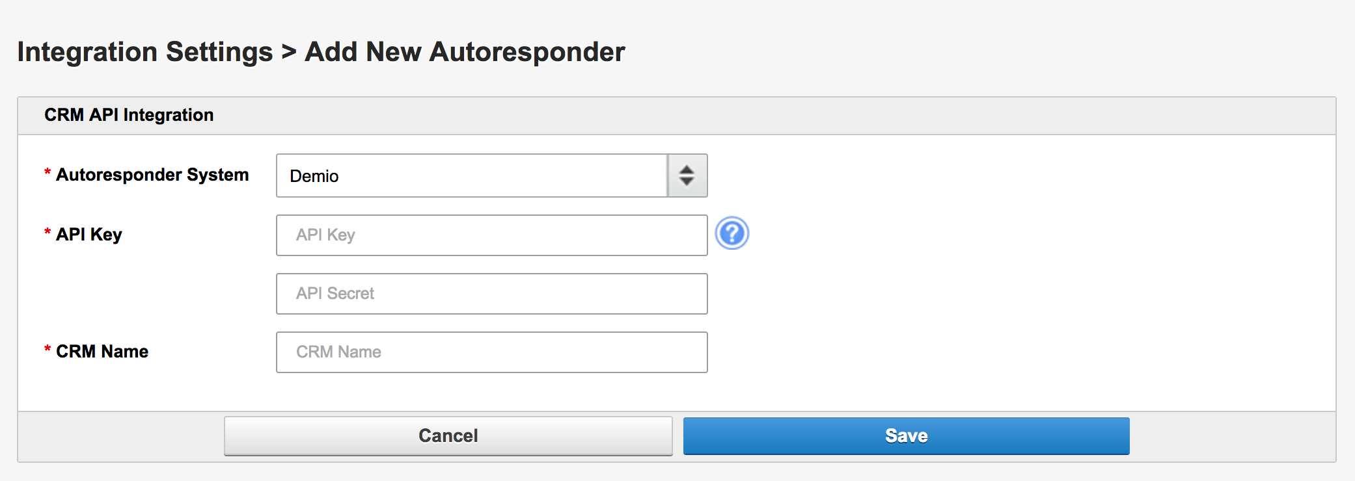Click the Add New Autoresponder heading text
Screen dimensions: 1355x481
(465, 52)
